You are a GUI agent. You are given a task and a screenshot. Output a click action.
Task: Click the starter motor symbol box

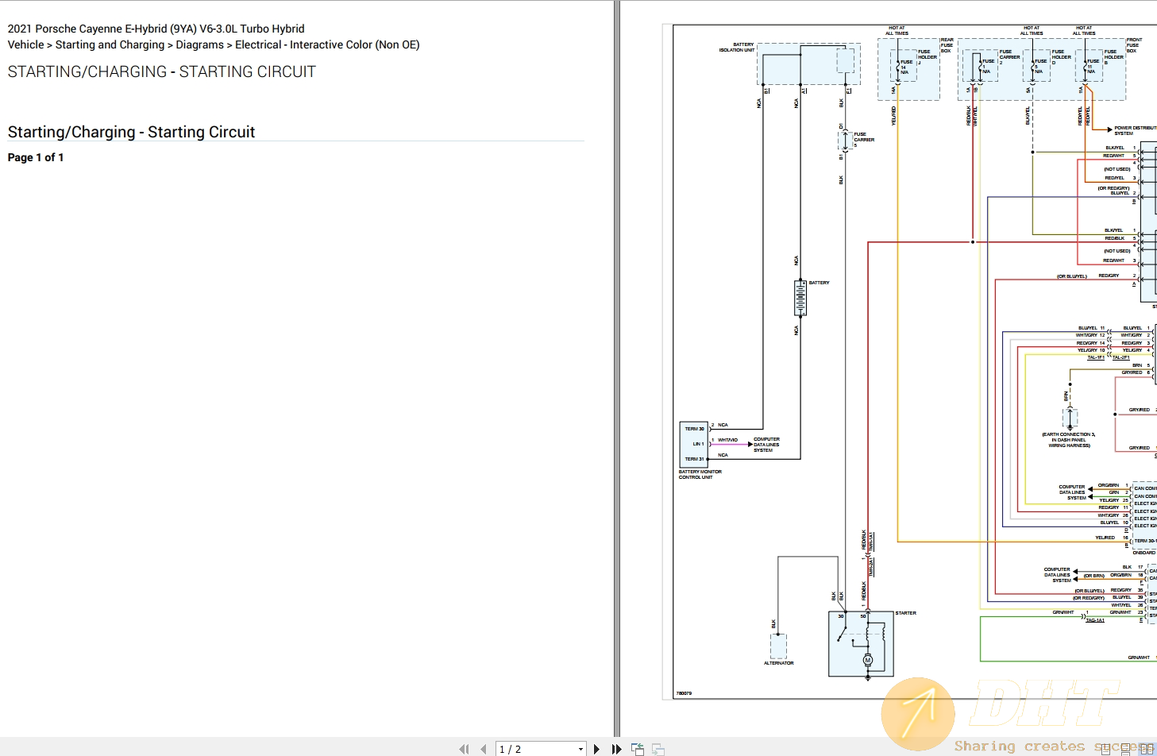pos(861,644)
